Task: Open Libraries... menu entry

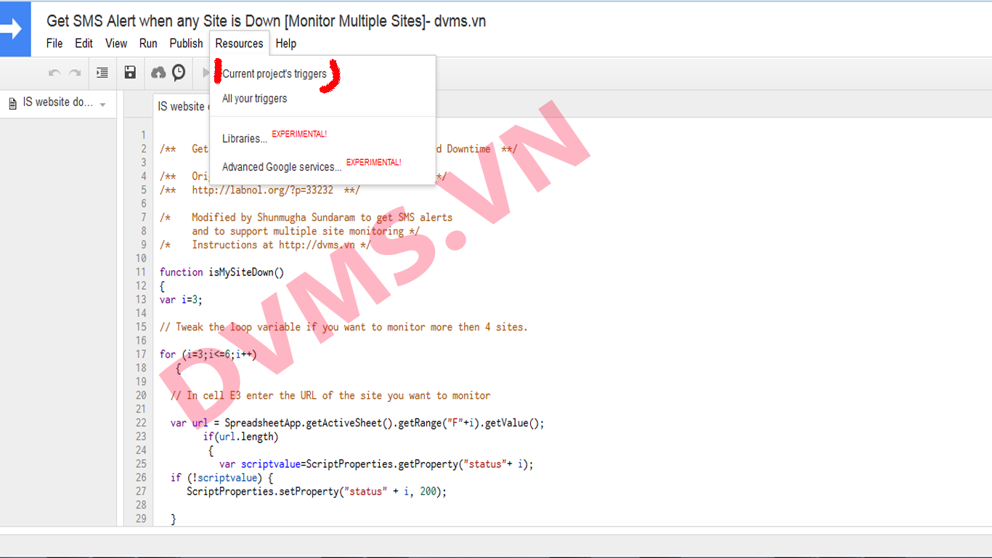Action: tap(245, 139)
